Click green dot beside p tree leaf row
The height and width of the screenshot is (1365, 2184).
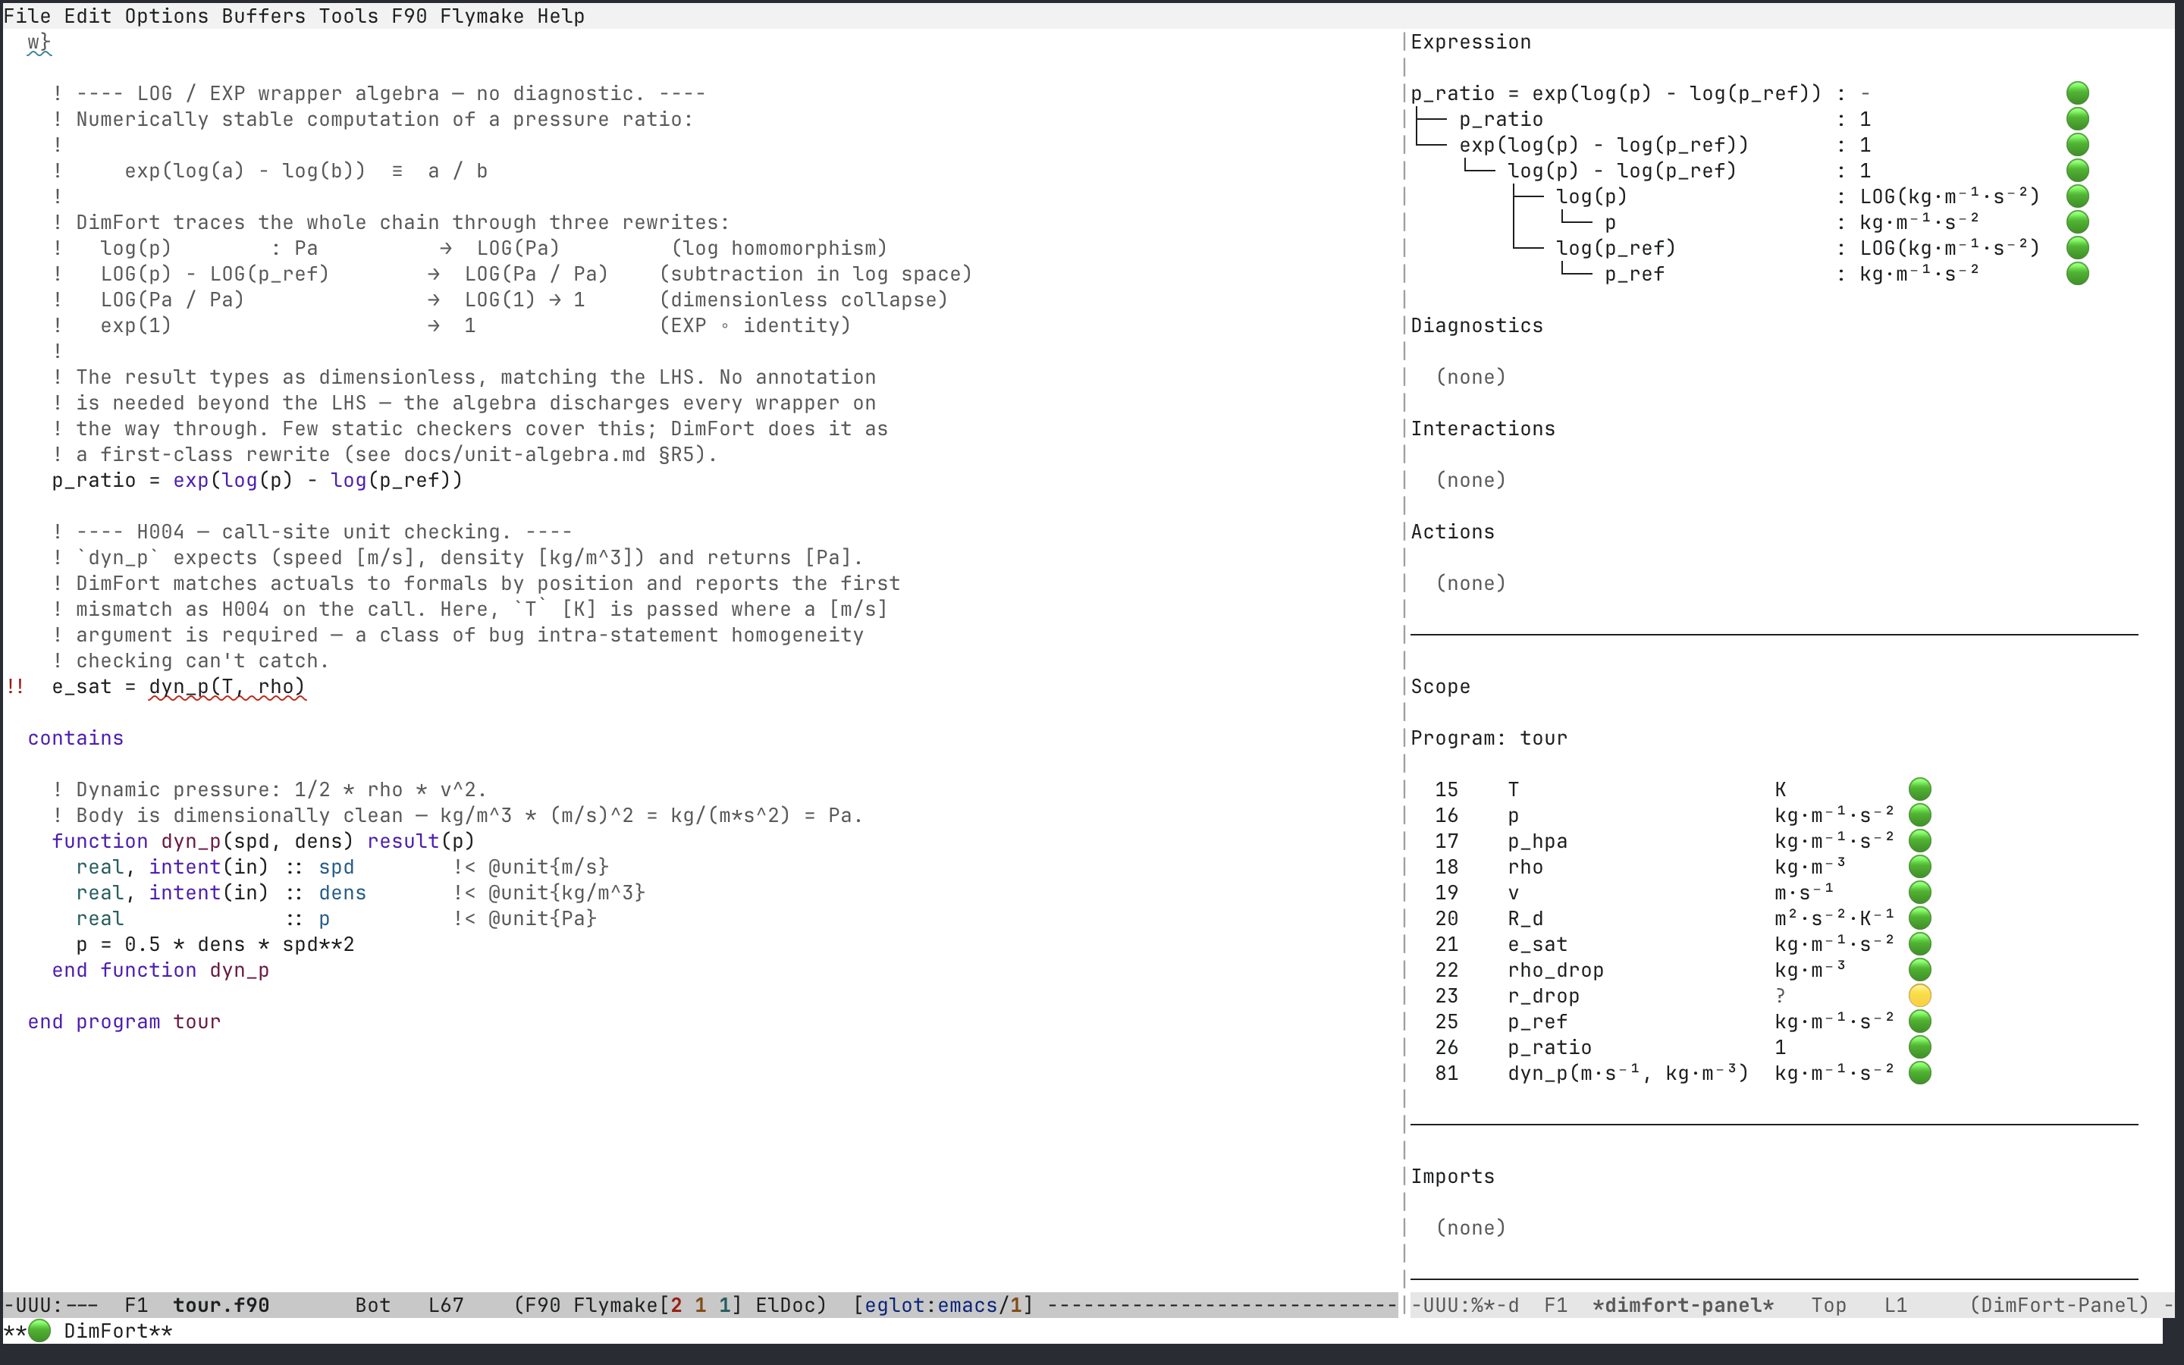coord(2078,221)
